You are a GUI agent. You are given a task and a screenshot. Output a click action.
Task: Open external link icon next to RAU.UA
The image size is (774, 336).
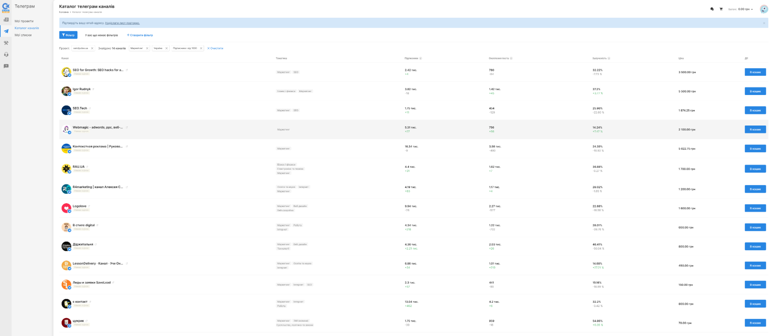coord(87,167)
